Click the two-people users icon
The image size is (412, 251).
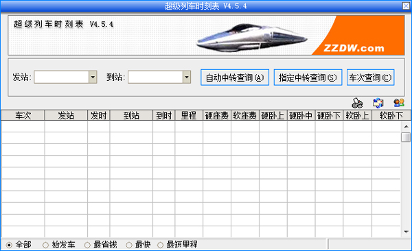pyautogui.click(x=398, y=103)
